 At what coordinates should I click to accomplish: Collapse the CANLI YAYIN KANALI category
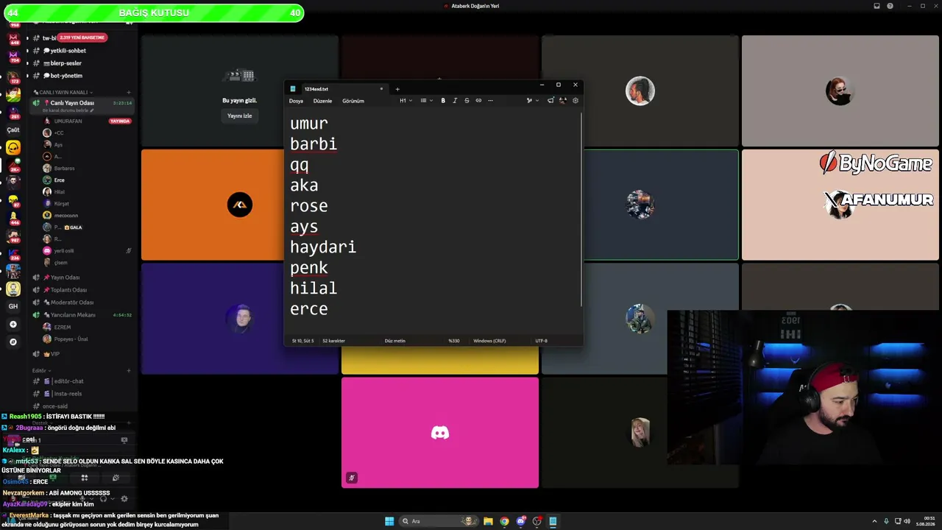(x=63, y=93)
